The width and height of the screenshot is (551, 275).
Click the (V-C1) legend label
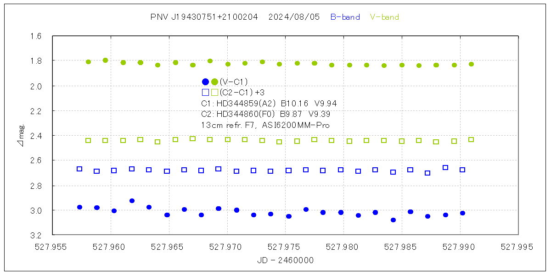pos(234,82)
